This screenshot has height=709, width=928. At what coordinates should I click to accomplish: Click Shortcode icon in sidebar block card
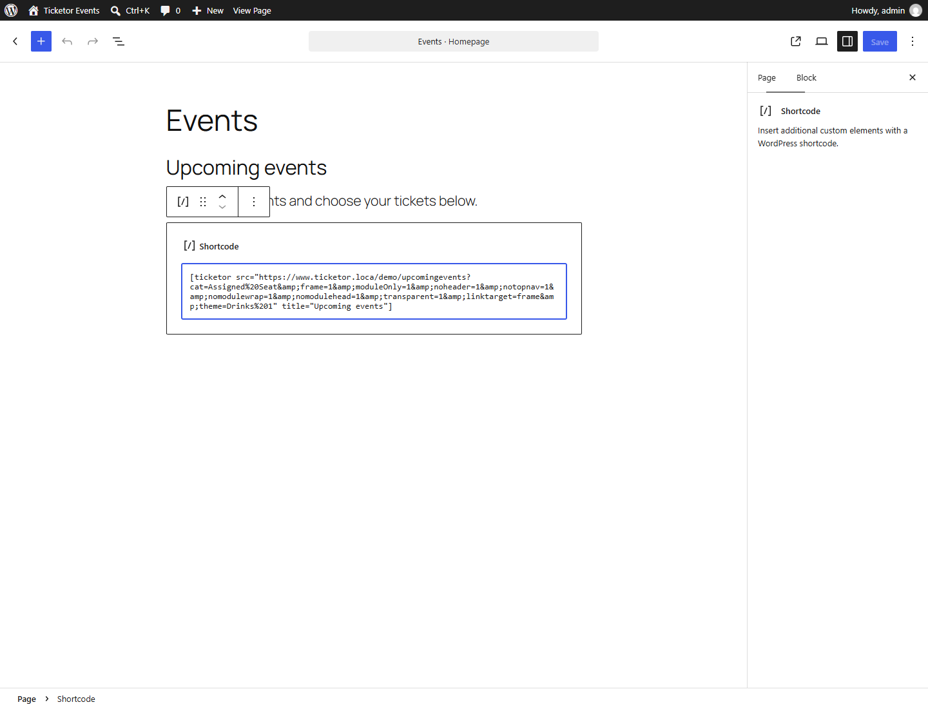point(766,111)
